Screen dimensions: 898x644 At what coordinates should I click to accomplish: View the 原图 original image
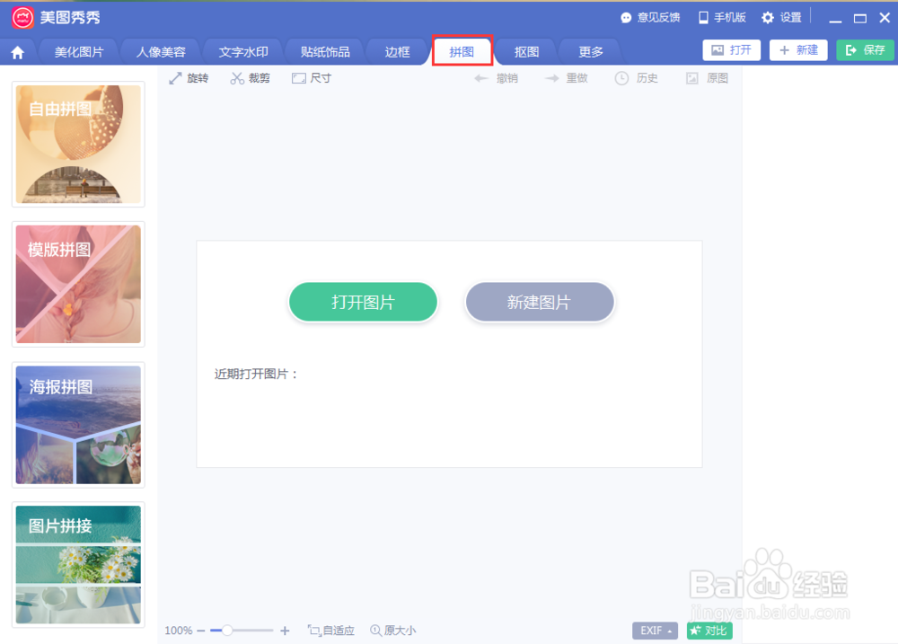709,78
